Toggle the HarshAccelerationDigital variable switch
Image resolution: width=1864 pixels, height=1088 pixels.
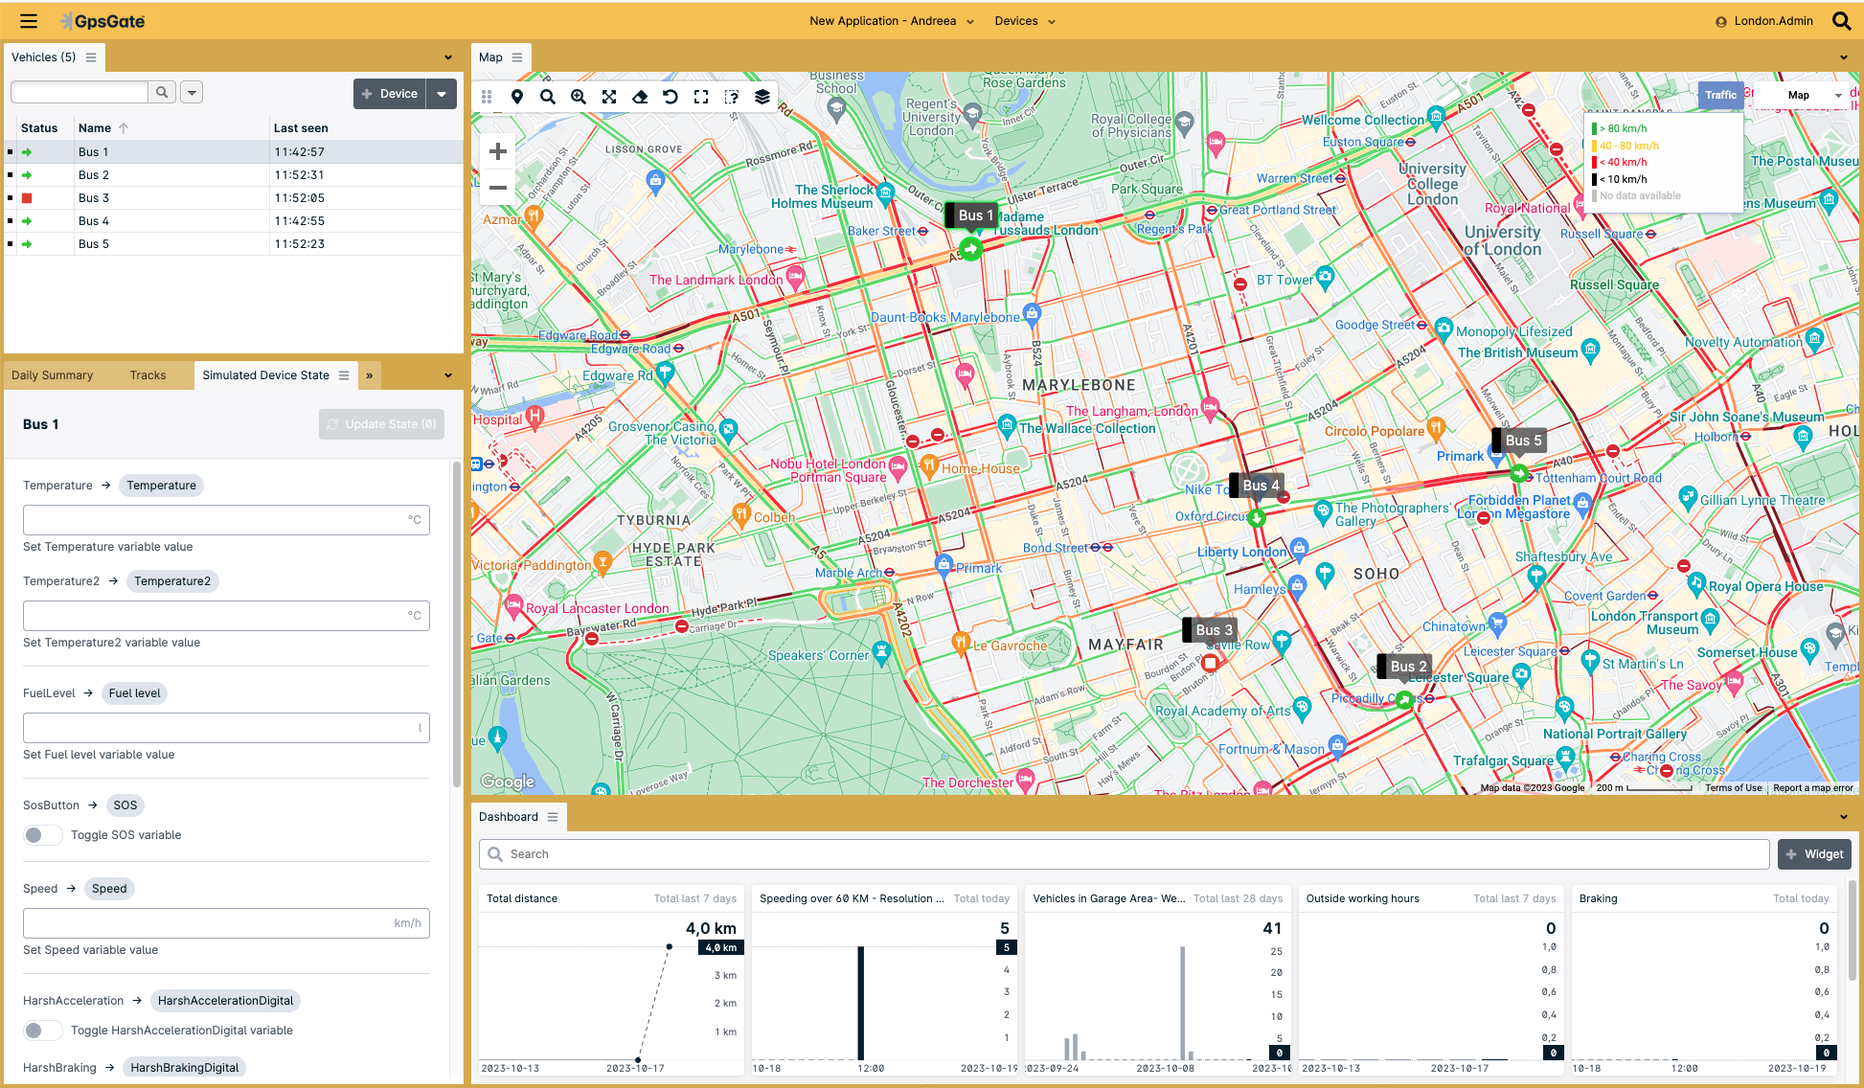pos(42,1031)
